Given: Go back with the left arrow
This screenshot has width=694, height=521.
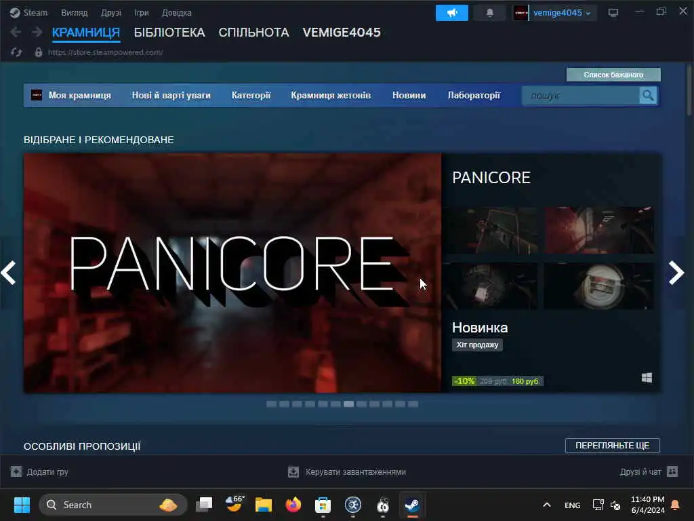Looking at the screenshot, I should 16,32.
